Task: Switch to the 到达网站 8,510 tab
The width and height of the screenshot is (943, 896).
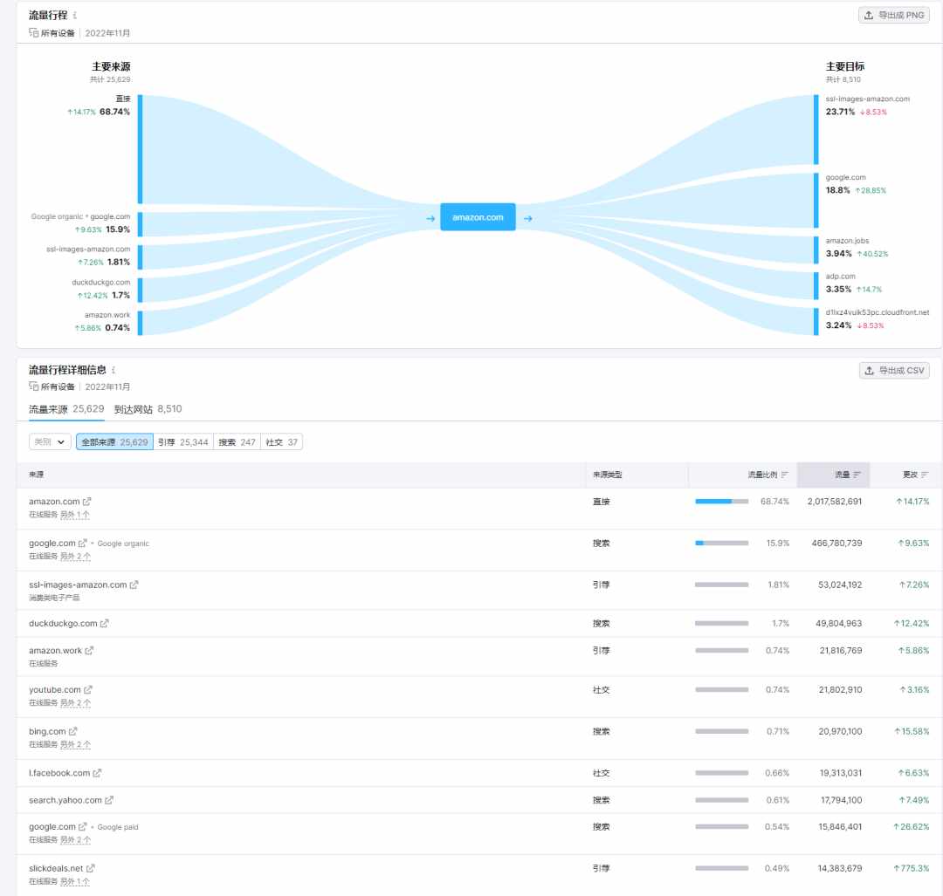Action: pyautogui.click(x=148, y=408)
